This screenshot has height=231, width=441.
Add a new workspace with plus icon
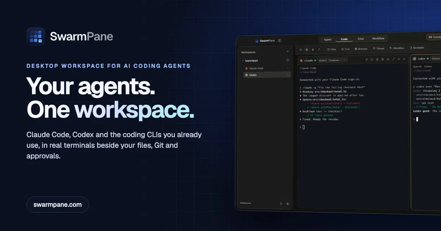point(288,52)
